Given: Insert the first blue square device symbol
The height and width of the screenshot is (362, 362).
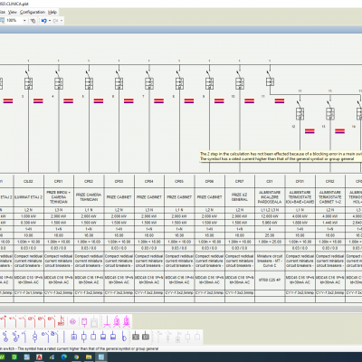Looking at the screenshot, I should point(74,337).
